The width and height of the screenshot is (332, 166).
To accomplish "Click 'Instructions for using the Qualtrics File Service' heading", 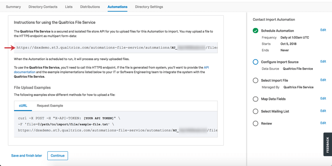I will click(x=55, y=22).
